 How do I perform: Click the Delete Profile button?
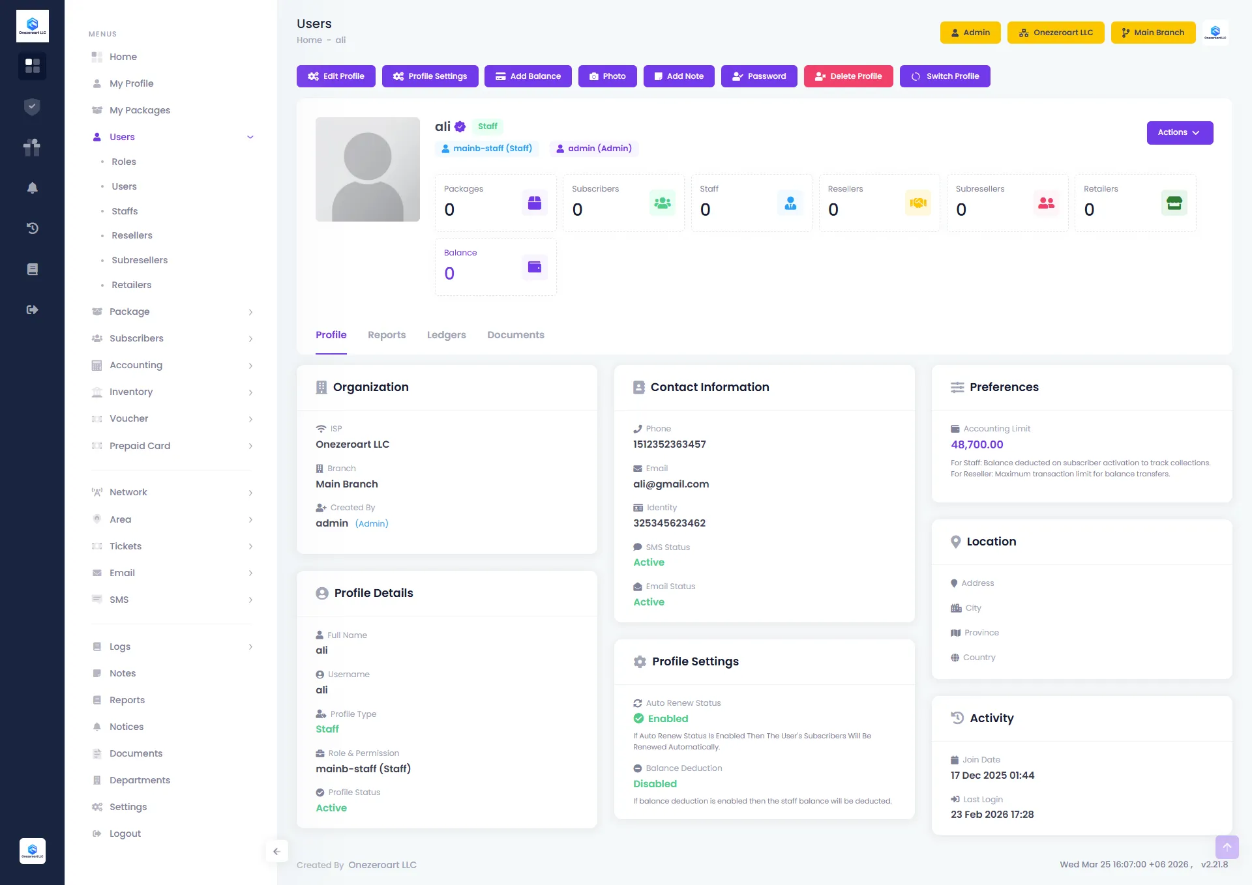(848, 76)
